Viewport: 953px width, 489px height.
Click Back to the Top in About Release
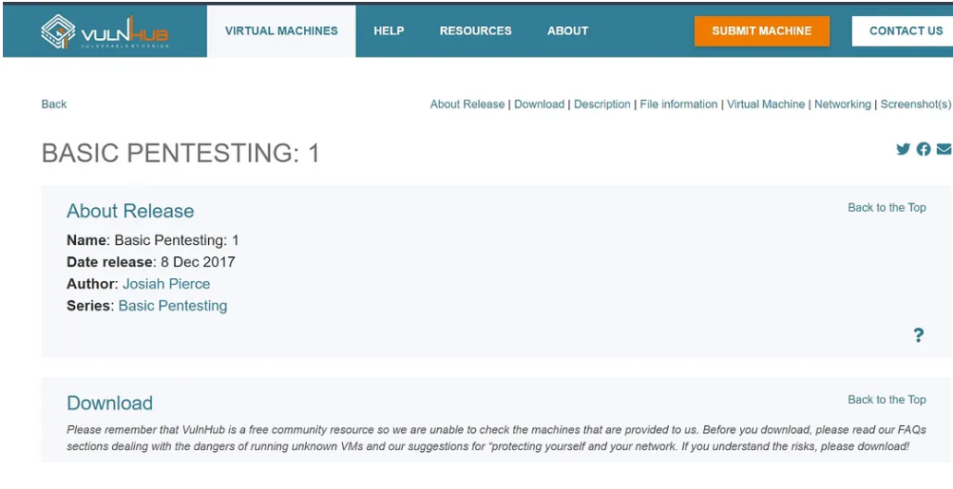coord(886,208)
